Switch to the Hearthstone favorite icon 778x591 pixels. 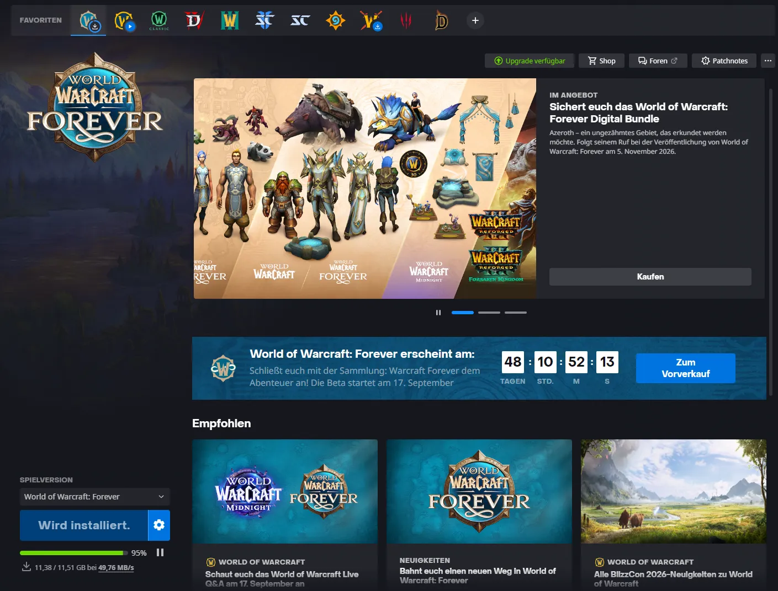click(x=336, y=20)
